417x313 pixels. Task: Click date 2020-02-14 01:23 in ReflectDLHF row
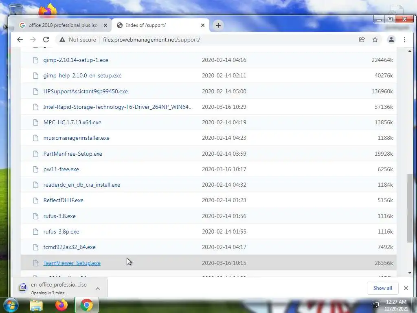224,200
